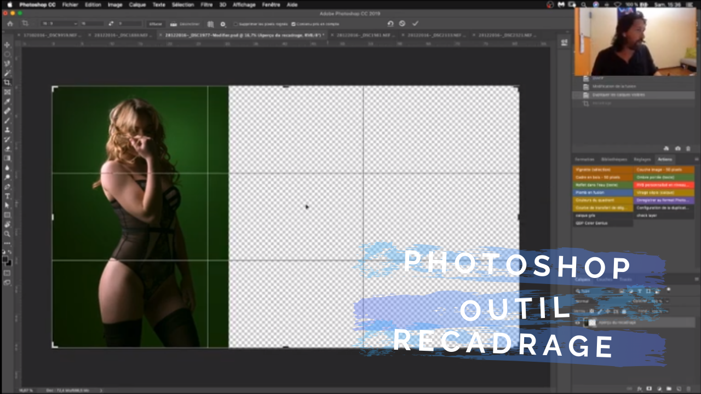
Task: Select the Hand tool
Action: pos(7,224)
